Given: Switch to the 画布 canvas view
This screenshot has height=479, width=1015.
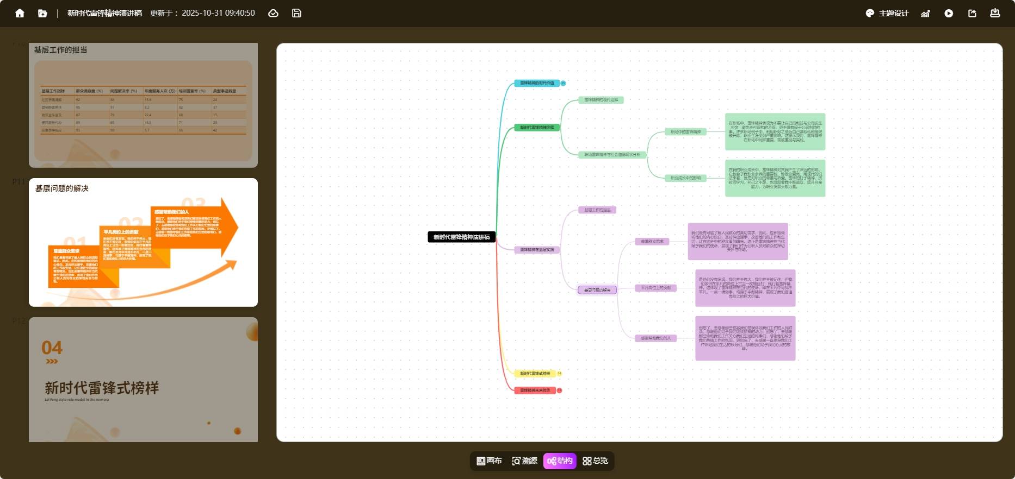Looking at the screenshot, I should click(x=489, y=461).
